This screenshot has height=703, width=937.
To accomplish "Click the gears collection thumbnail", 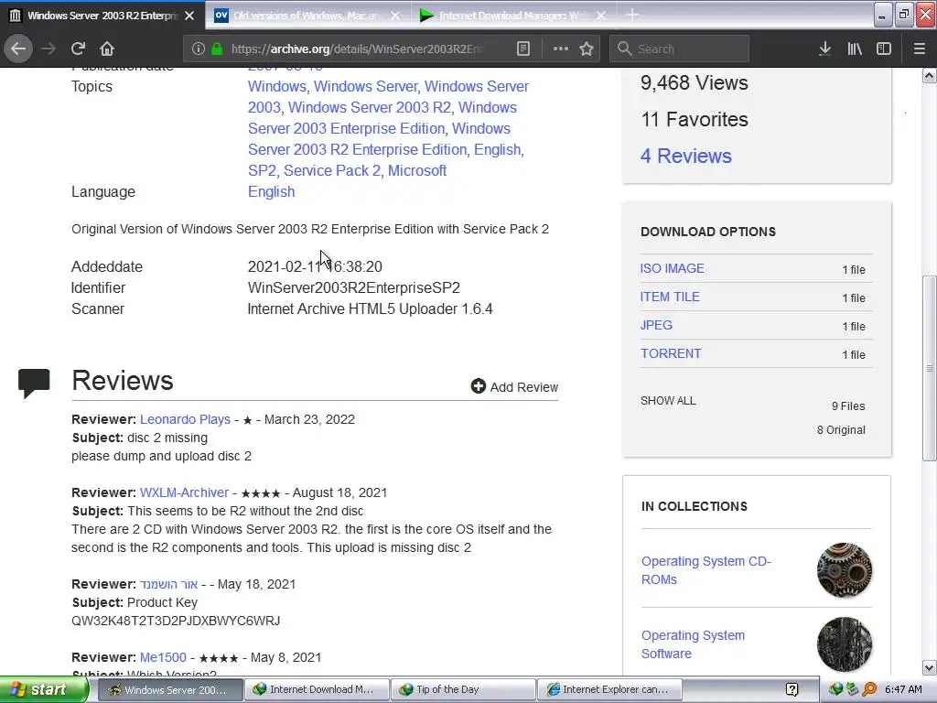I will pyautogui.click(x=845, y=570).
